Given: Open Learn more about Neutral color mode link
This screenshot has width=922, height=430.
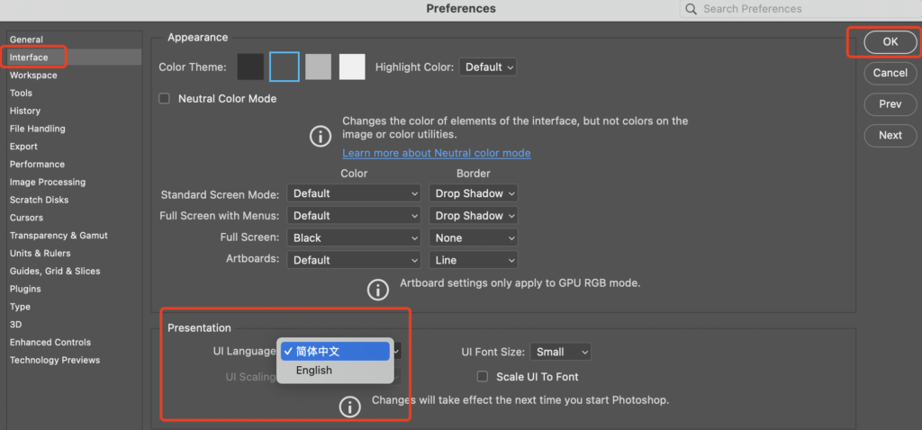Looking at the screenshot, I should pos(436,153).
